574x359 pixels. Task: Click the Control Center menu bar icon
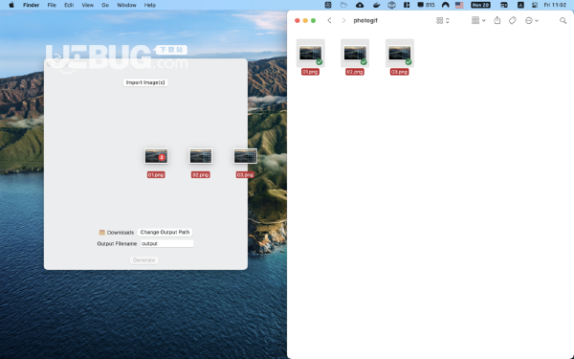pyautogui.click(x=535, y=5)
